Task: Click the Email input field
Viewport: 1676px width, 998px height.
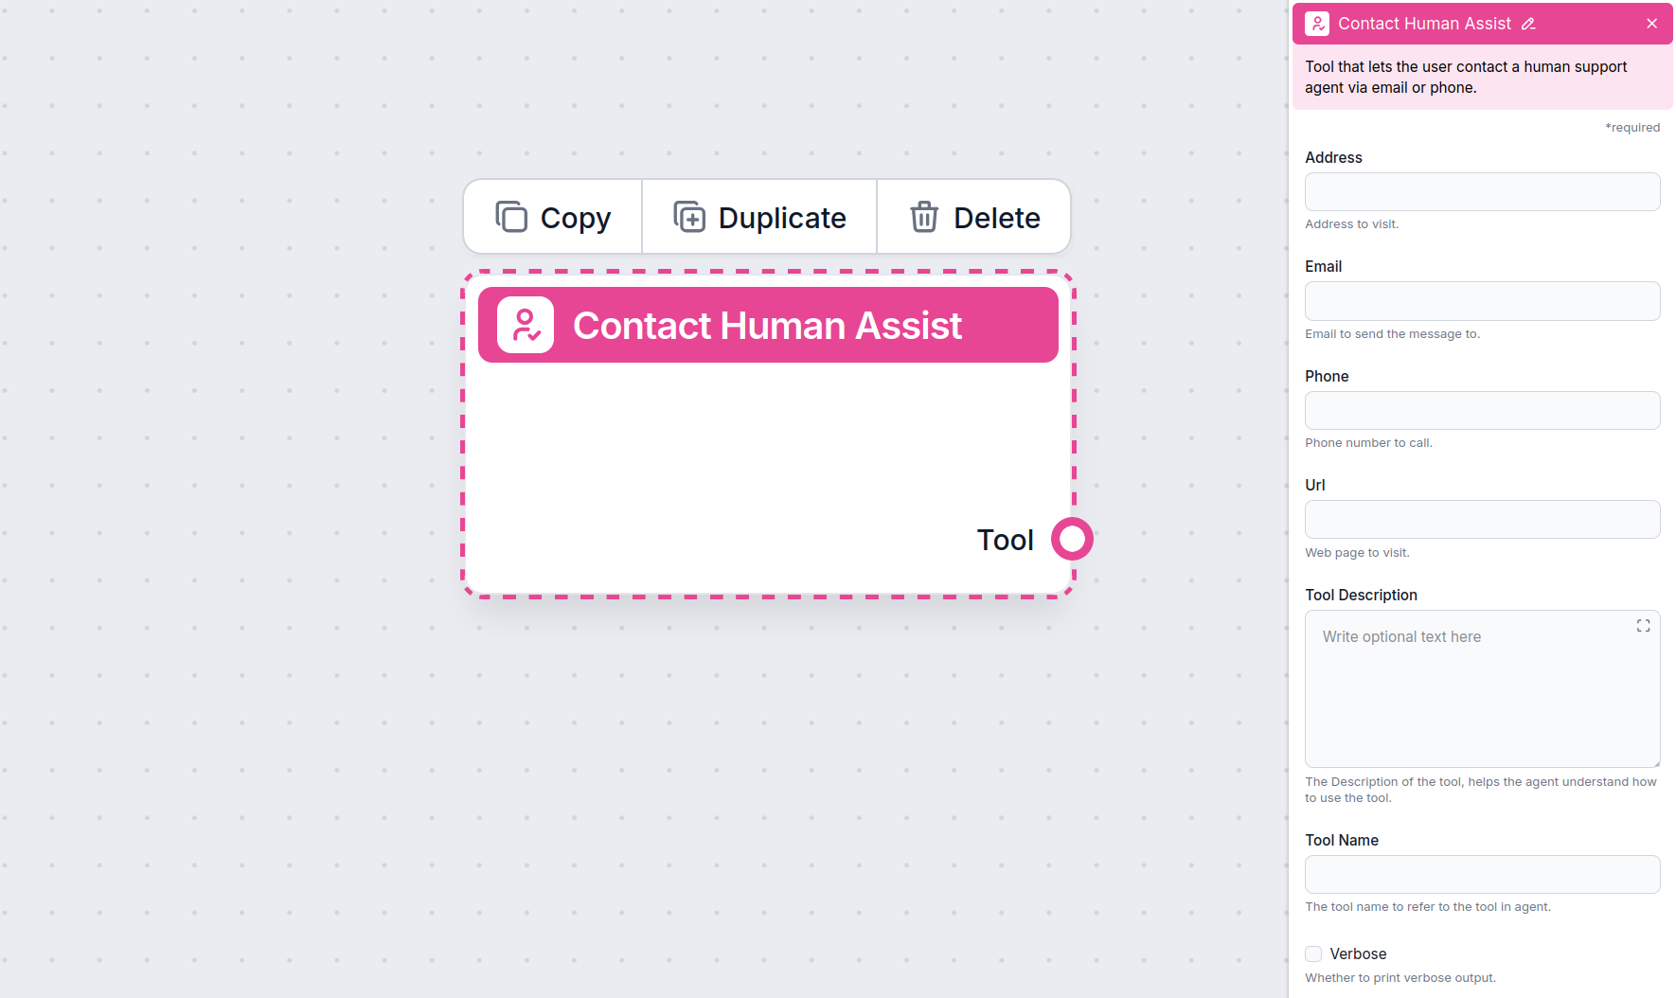Action: pos(1482,300)
